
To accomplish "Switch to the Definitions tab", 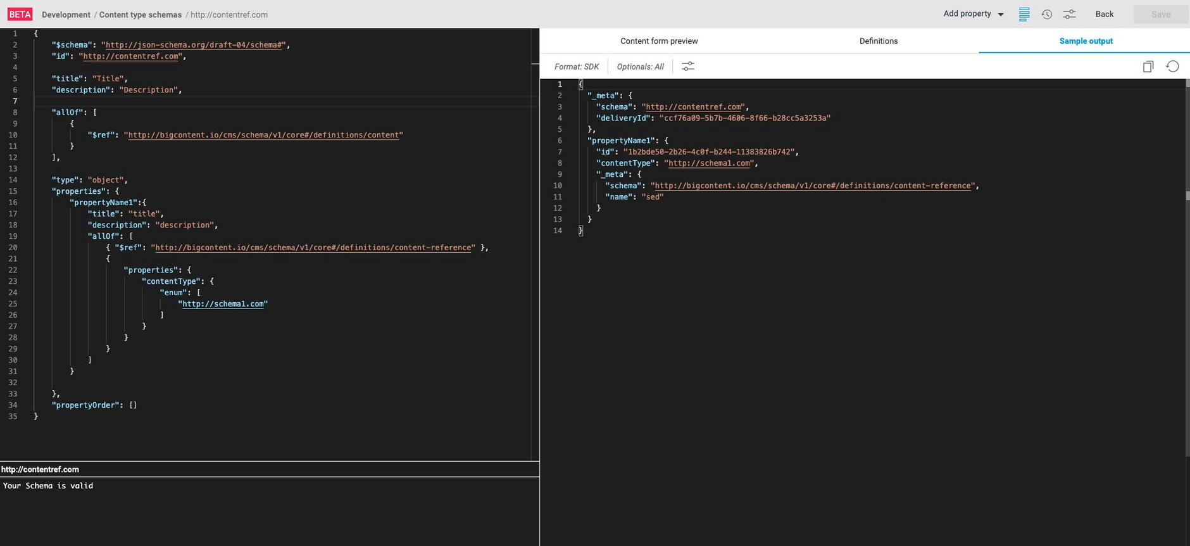I will point(878,41).
